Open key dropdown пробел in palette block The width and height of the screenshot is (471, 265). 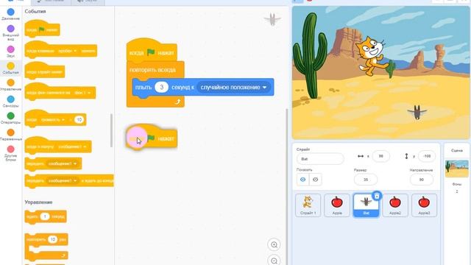coord(67,51)
